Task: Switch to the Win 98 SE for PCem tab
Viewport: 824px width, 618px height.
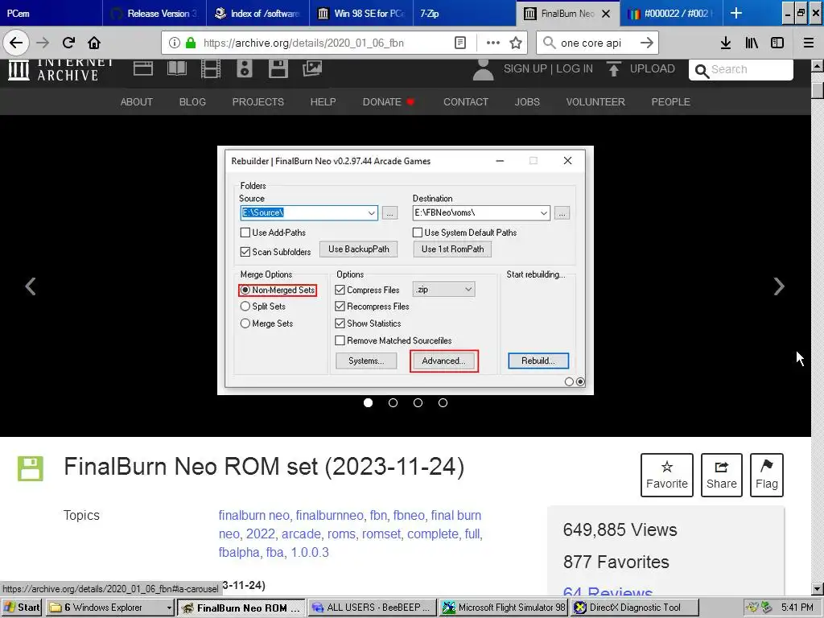Action: pos(361,13)
